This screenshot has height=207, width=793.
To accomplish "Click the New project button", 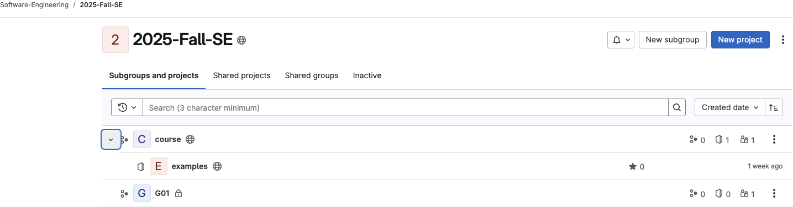I will 740,40.
